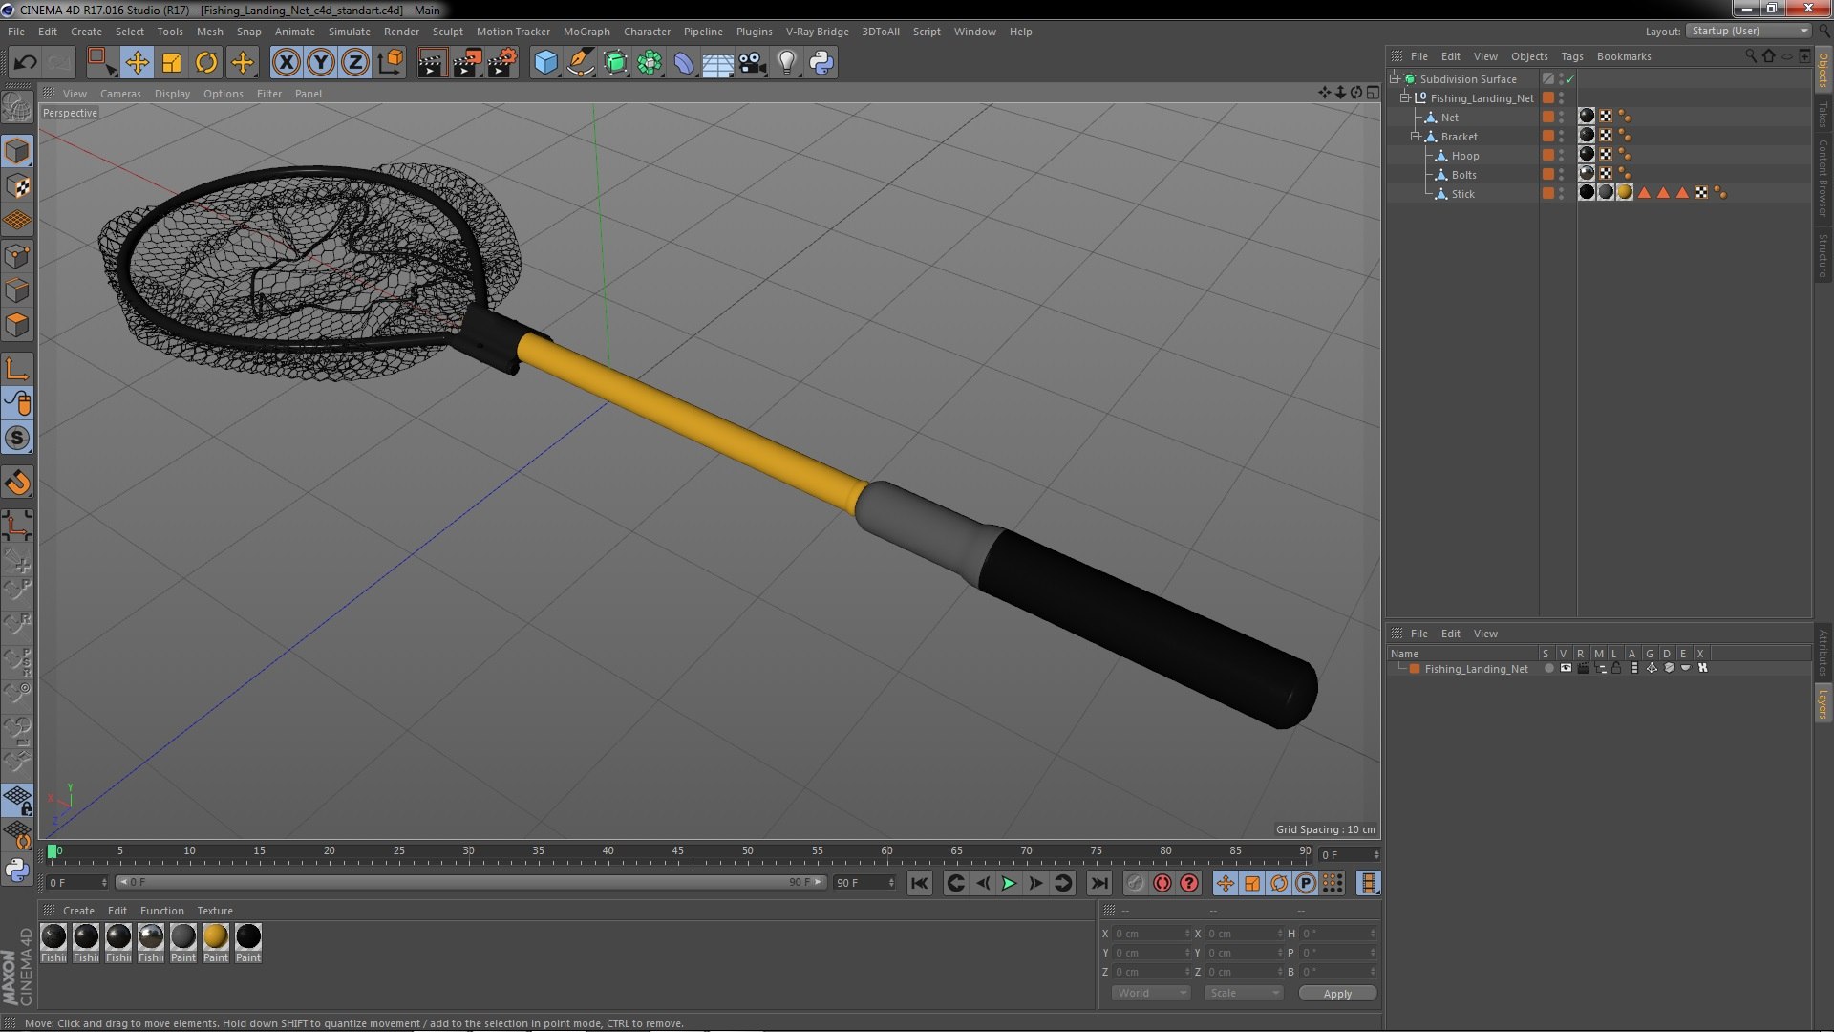Add a Light object bulb icon
Viewport: 1834px width, 1032px height.
[x=787, y=63]
